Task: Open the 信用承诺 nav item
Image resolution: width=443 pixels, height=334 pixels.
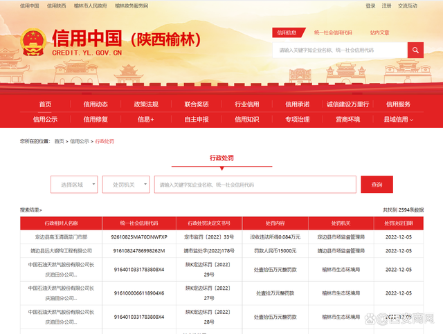Action: coord(297,104)
